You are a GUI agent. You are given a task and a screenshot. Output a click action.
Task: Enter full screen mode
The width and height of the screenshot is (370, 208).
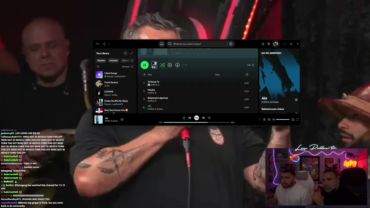coord(297,120)
